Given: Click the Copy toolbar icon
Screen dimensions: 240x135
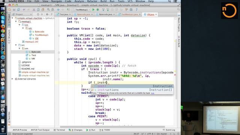Looking at the screenshot, I should [38, 10].
